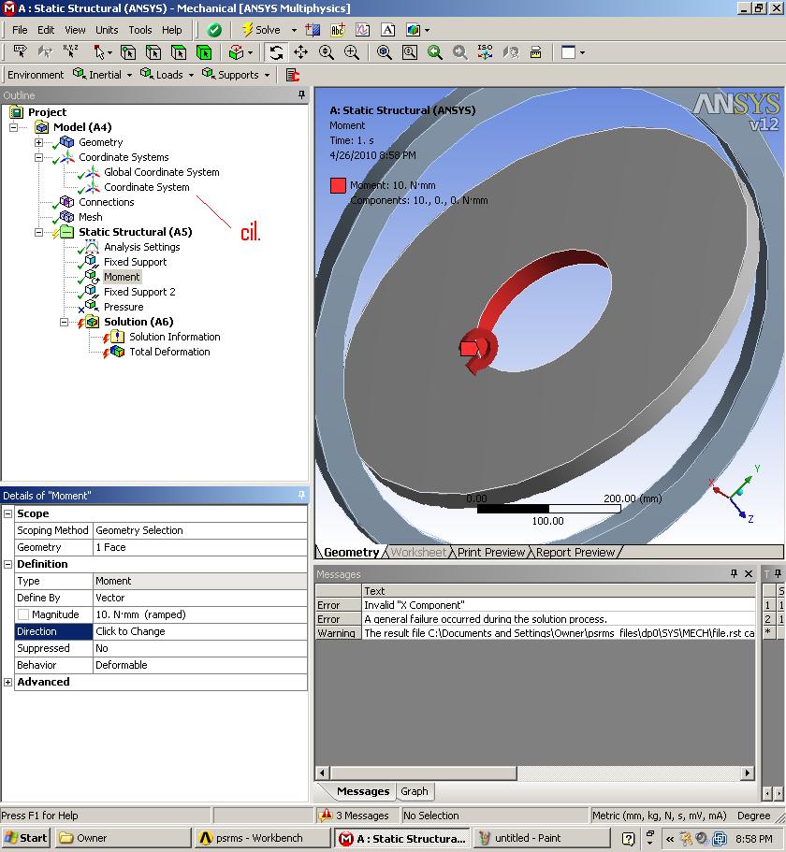Click the Rotate view tool icon
The image size is (786, 852).
(x=276, y=53)
